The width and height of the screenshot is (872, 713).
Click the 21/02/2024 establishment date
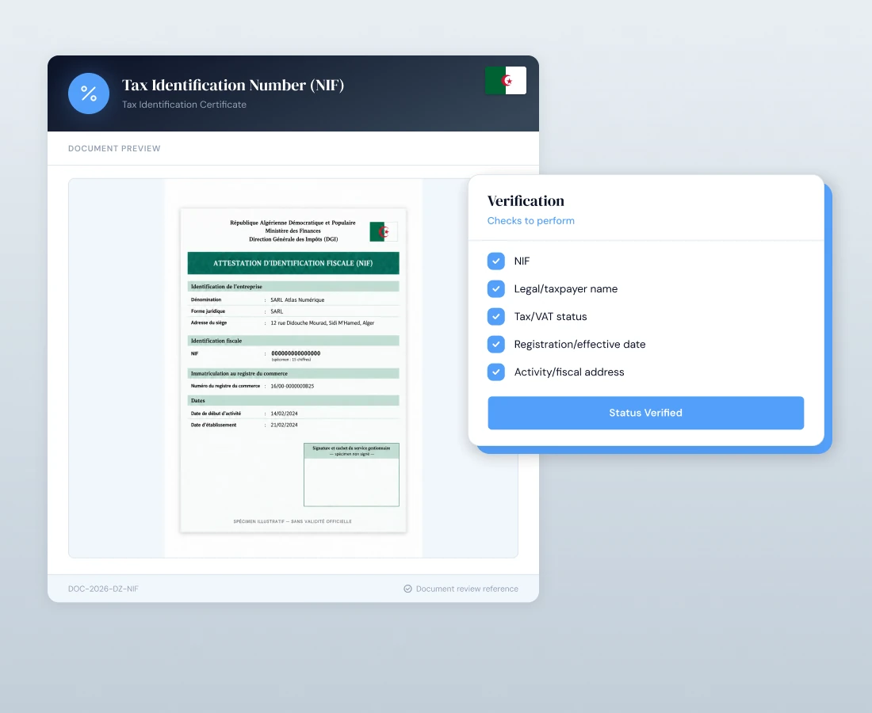[284, 425]
